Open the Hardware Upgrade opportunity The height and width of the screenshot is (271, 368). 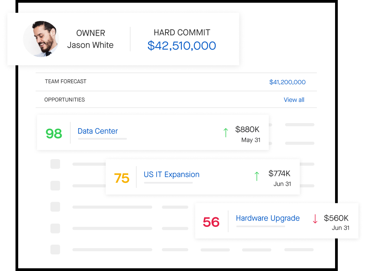point(268,218)
